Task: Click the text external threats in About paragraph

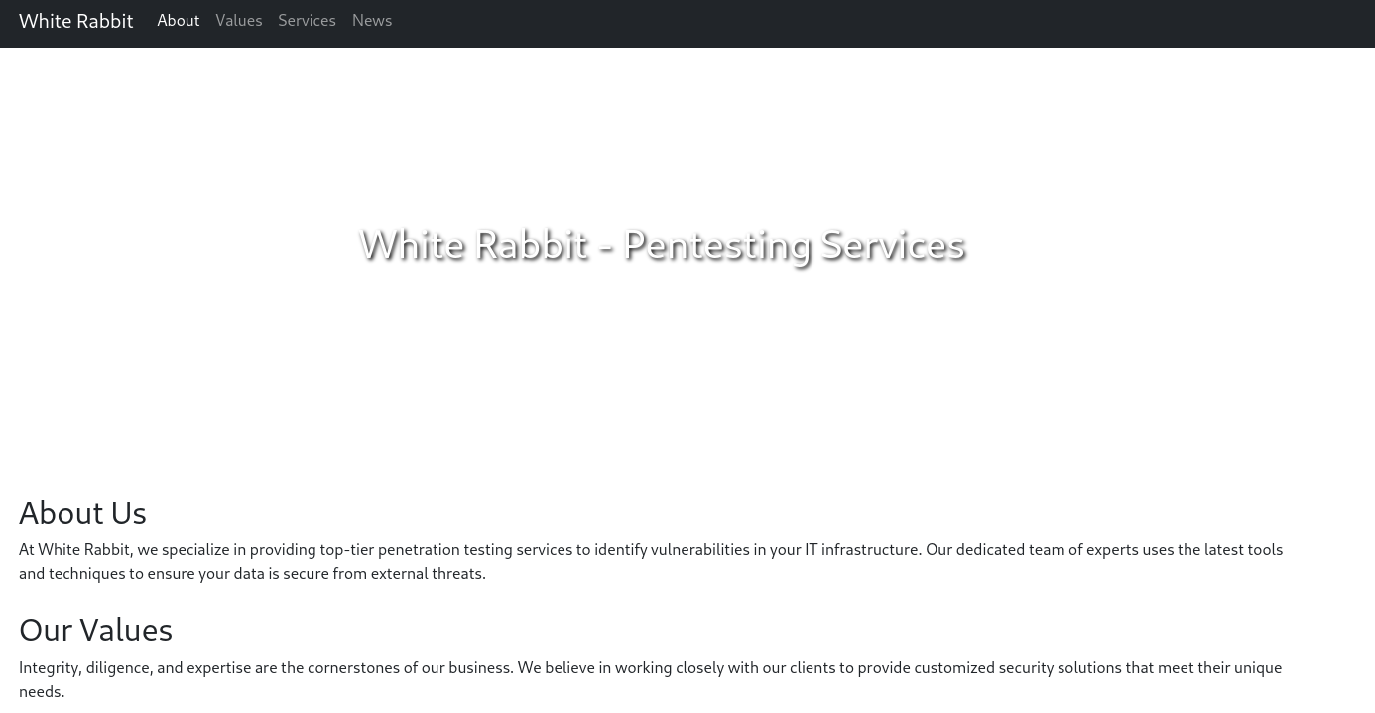Action: click(427, 574)
